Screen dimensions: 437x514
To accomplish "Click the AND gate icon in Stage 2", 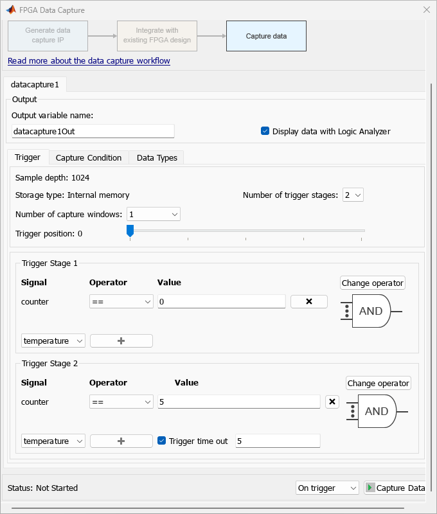I will (377, 411).
